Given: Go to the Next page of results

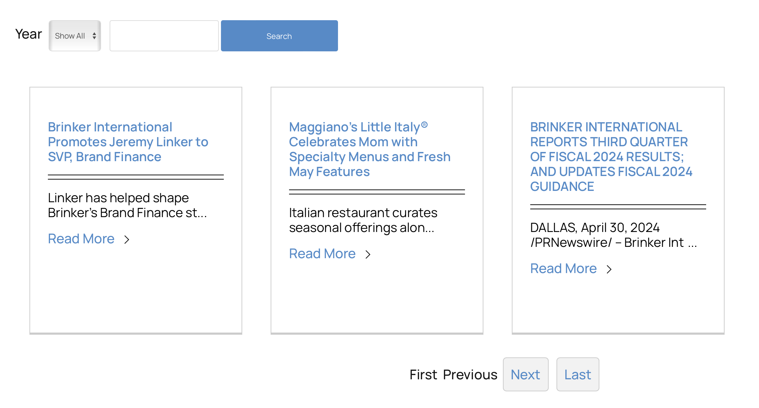Looking at the screenshot, I should coord(525,375).
